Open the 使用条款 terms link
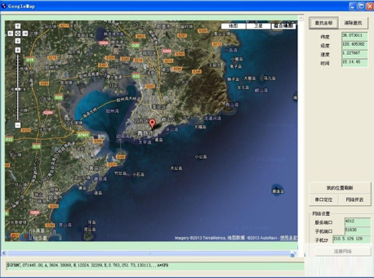 click(x=289, y=238)
